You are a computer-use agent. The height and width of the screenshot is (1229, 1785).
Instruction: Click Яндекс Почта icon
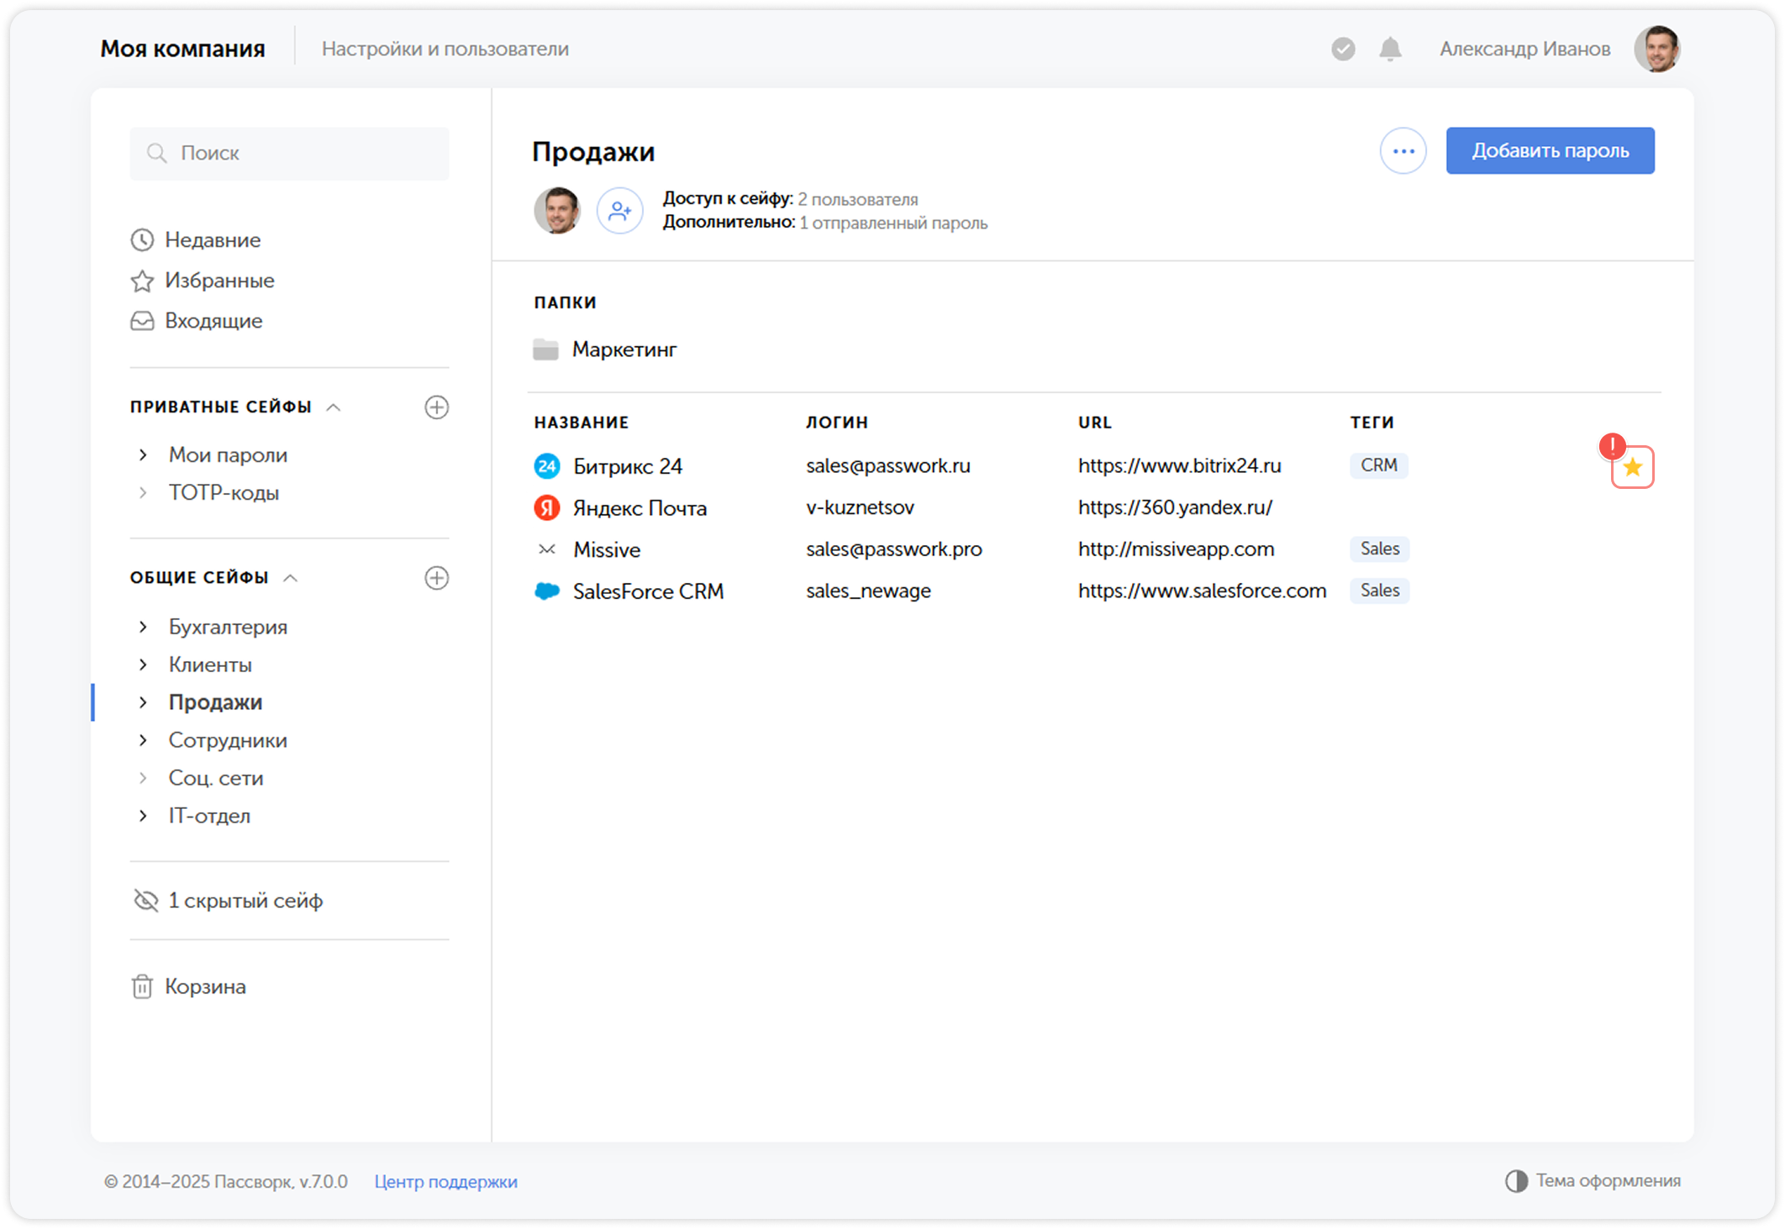pyautogui.click(x=547, y=507)
